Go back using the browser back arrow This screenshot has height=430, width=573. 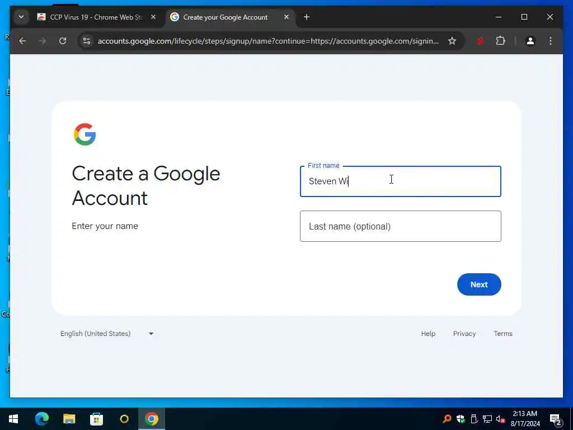(22, 41)
